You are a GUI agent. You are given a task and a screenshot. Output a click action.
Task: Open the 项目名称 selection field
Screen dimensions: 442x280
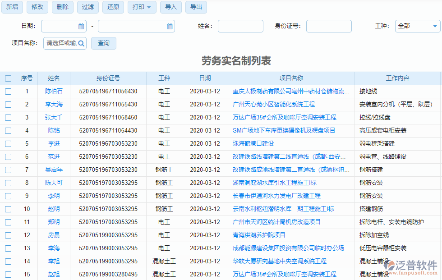[x=61, y=43]
